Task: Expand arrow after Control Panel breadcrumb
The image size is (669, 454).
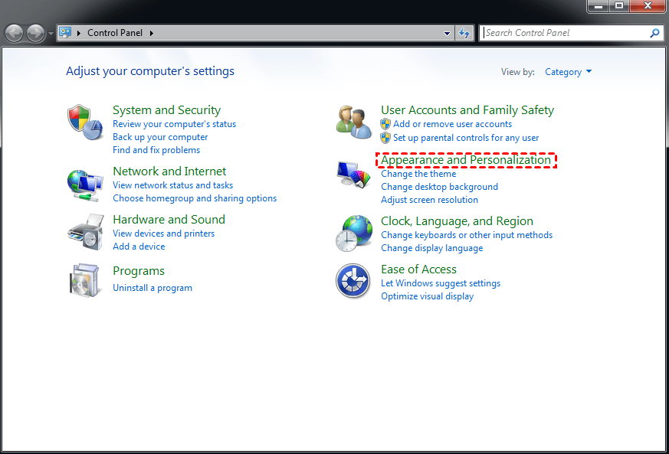Action: click(151, 33)
